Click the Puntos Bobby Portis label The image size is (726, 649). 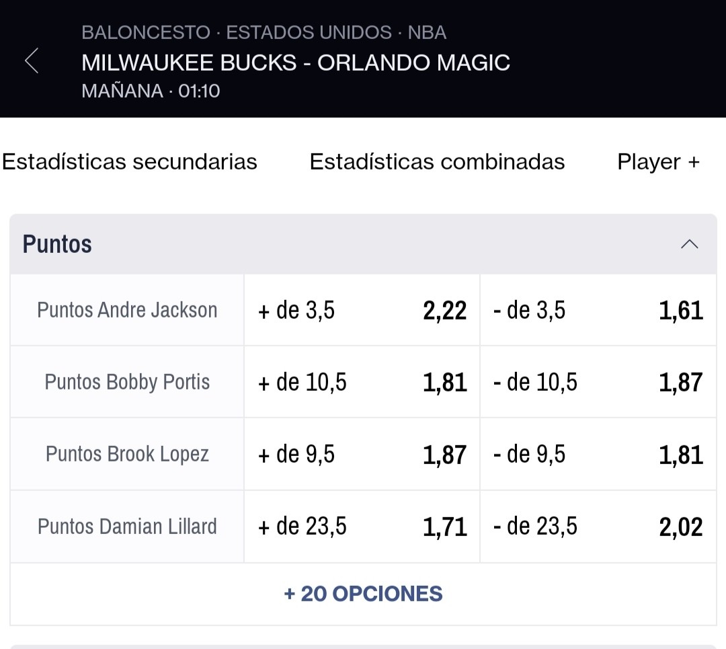pyautogui.click(x=127, y=382)
